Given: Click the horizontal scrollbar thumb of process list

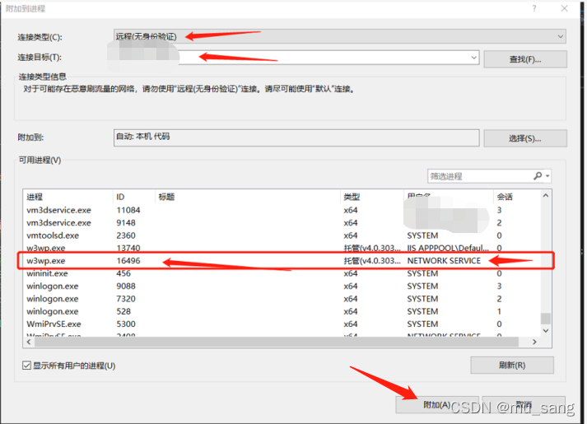Looking at the screenshot, I should [x=277, y=342].
